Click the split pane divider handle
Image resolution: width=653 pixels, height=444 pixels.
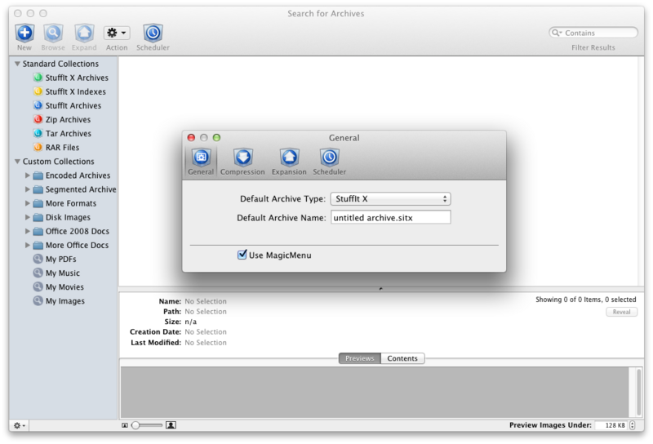[380, 288]
